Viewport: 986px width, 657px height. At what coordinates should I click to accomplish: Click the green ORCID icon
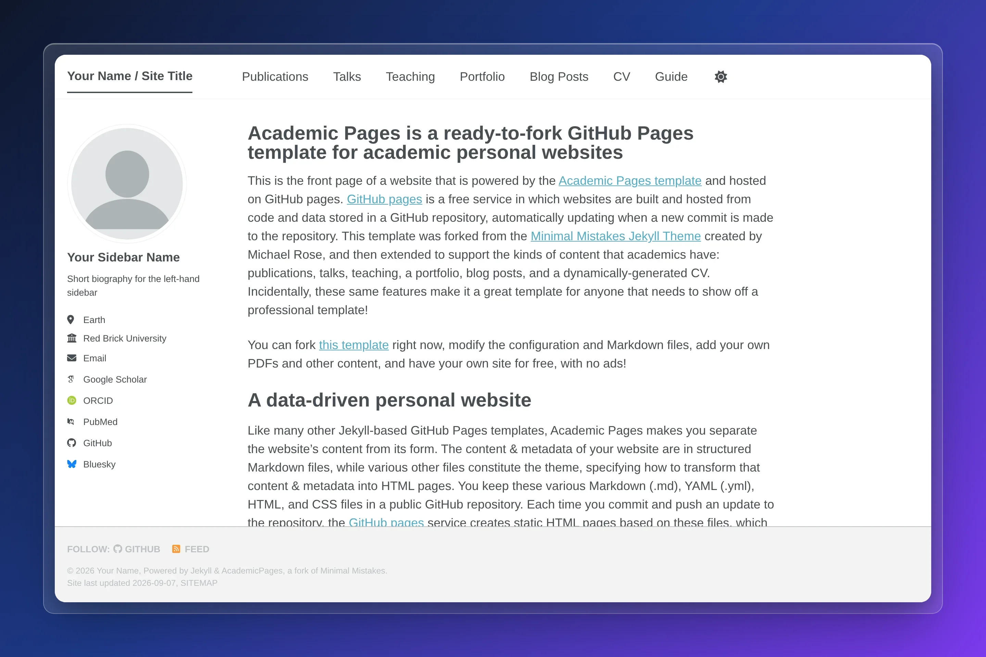pyautogui.click(x=72, y=401)
